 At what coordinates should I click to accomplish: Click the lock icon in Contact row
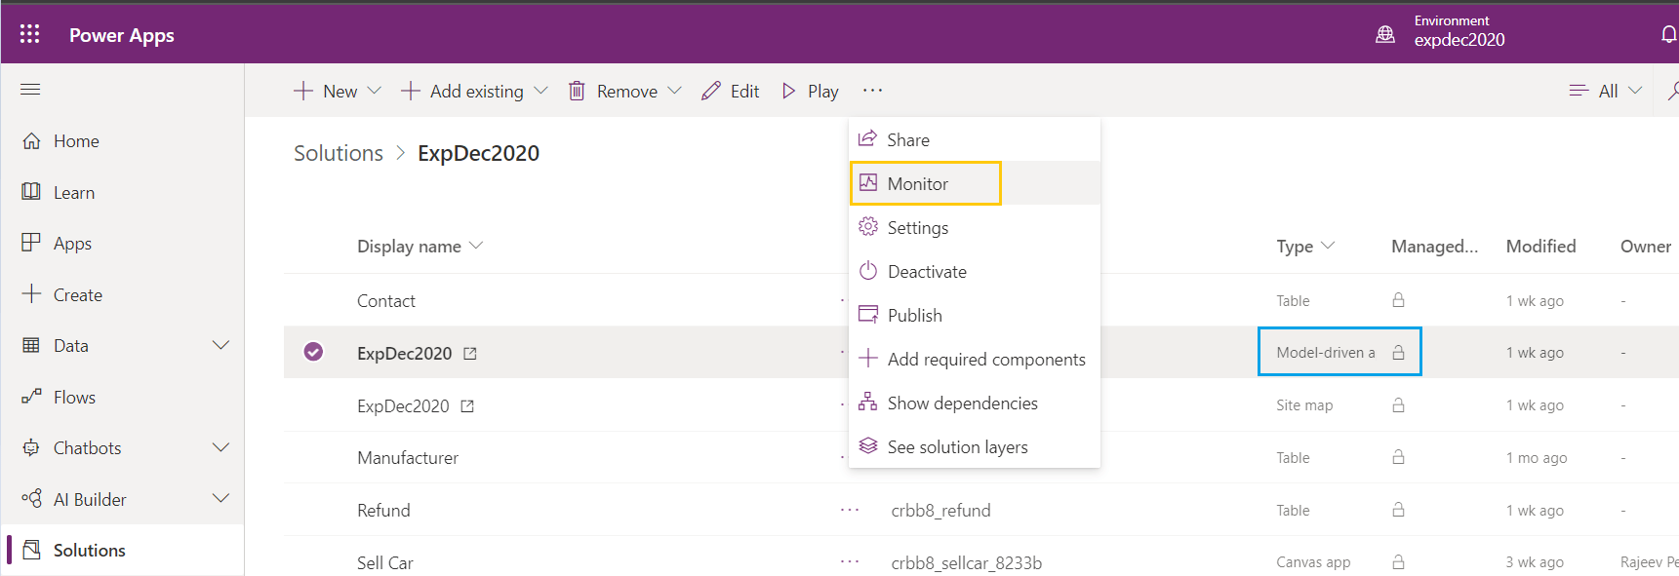[1398, 300]
